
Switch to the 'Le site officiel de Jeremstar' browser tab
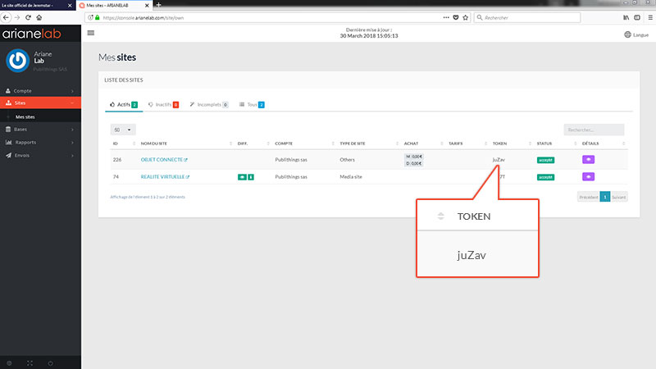click(38, 6)
